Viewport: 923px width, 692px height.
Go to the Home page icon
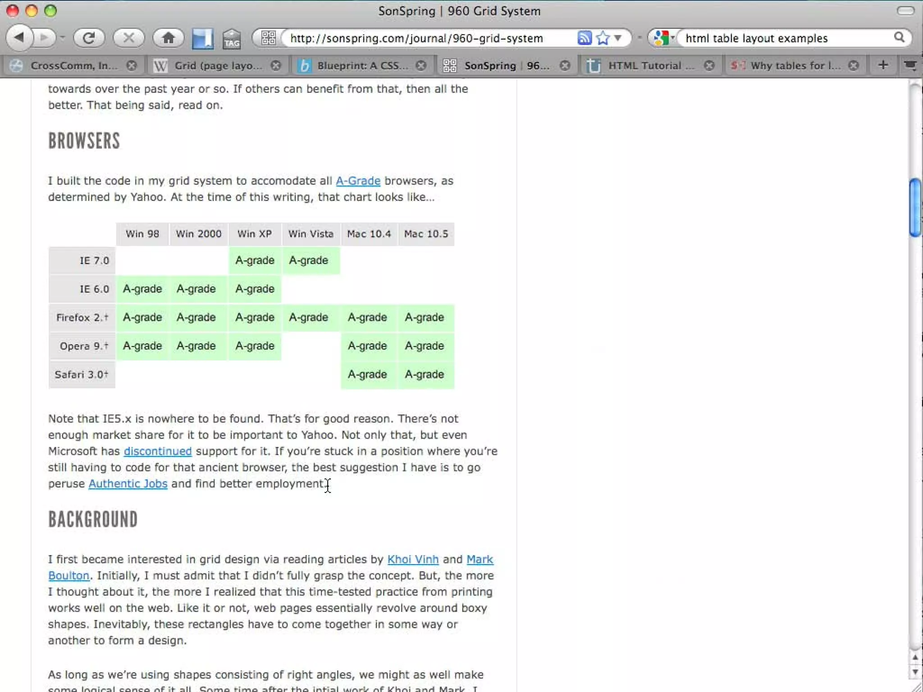[x=168, y=38]
